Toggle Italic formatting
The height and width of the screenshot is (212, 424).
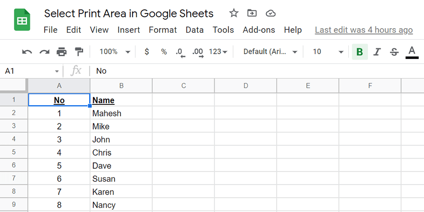tap(377, 52)
